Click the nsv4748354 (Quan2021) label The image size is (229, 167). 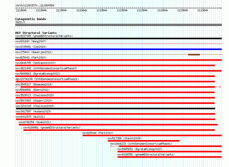pyautogui.click(x=35, y=122)
